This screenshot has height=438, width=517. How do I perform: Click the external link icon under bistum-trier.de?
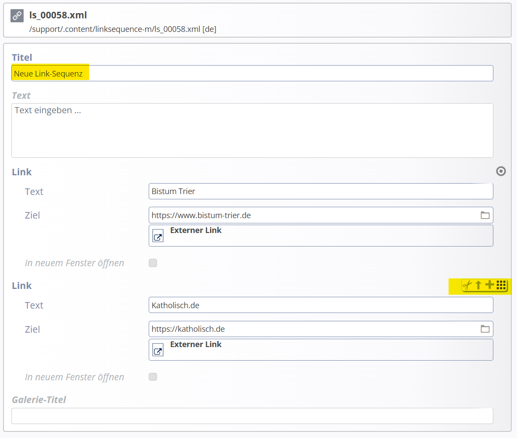[x=158, y=236]
